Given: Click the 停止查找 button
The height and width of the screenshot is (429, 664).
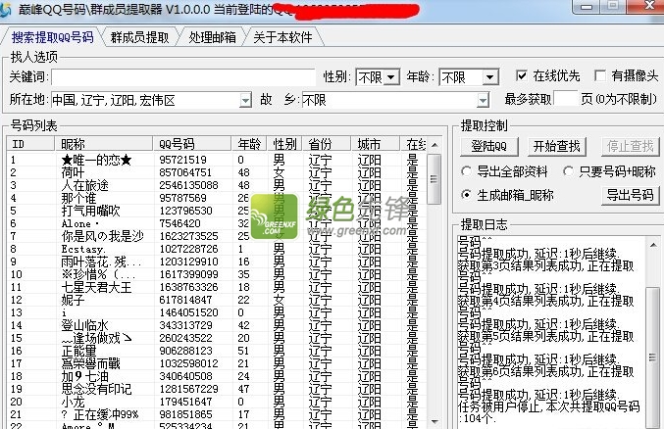Looking at the screenshot, I should 630,146.
